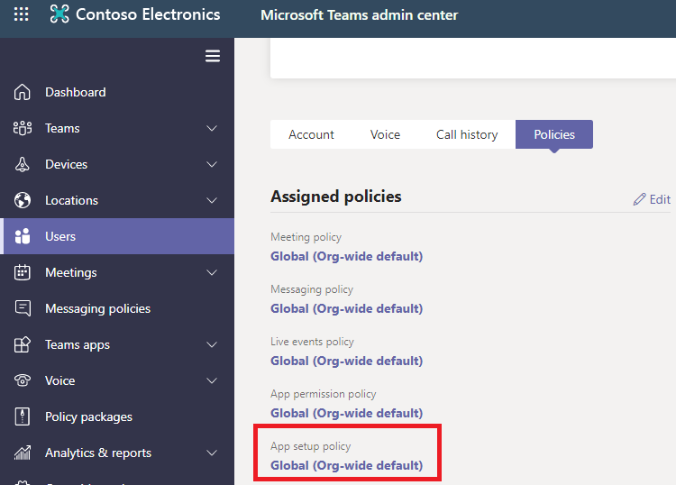Image resolution: width=676 pixels, height=485 pixels.
Task: Click the Devices bell icon
Action: tap(22, 164)
